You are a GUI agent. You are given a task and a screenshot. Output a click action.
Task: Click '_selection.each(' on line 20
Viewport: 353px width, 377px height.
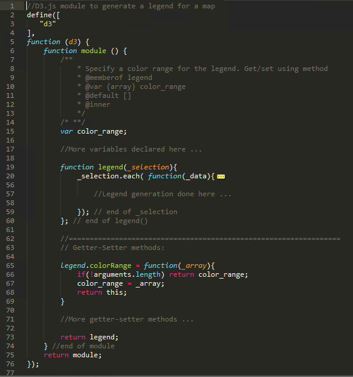[x=110, y=176]
